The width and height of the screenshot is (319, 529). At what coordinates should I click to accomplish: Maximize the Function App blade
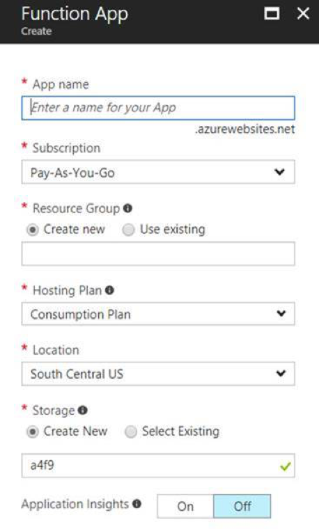[x=272, y=14]
